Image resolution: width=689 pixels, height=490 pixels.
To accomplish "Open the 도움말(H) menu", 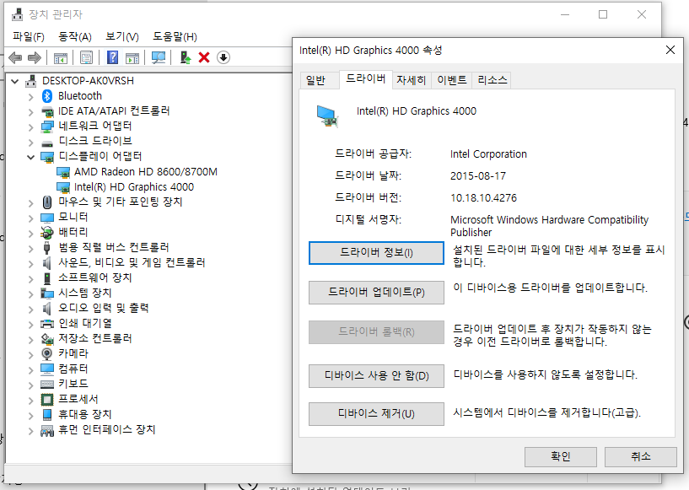I will (x=175, y=36).
